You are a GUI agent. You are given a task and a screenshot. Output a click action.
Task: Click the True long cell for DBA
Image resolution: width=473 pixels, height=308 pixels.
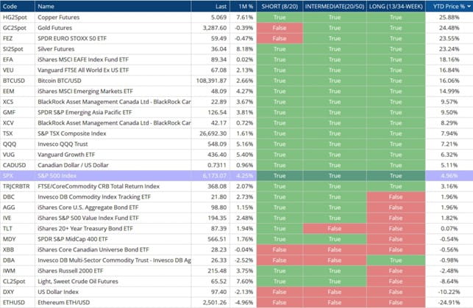396,260
